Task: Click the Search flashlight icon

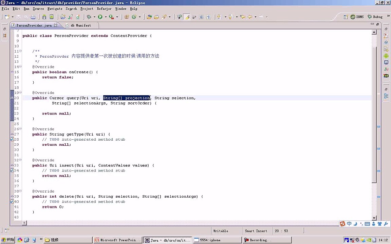Action: coord(164,17)
